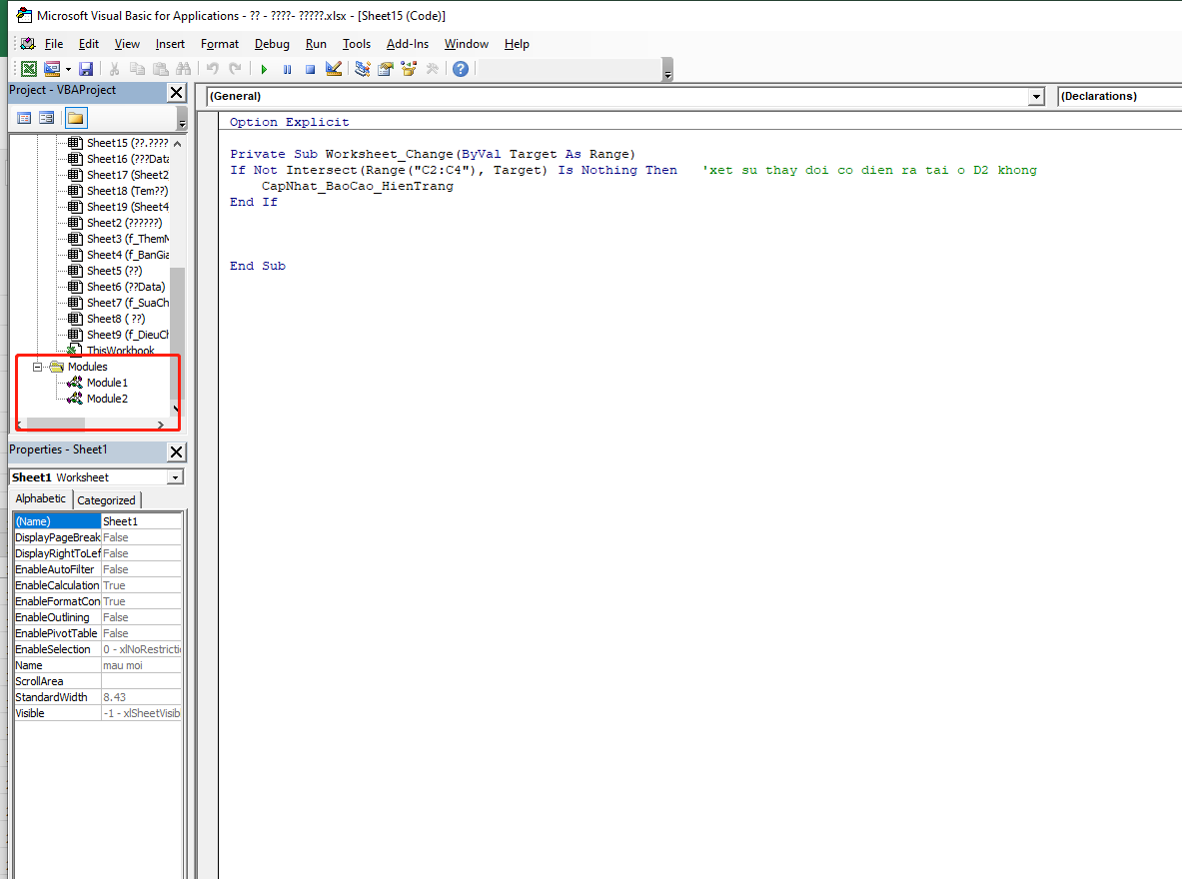Open the Project panel toolbar overflow arrow
The image size is (1182, 879).
182,119
